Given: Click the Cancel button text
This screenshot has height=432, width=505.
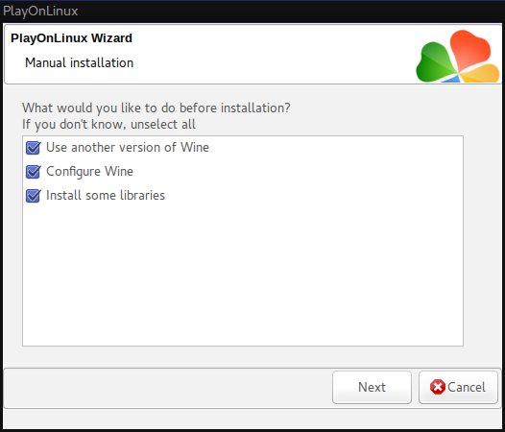Looking at the screenshot, I should (x=467, y=387).
